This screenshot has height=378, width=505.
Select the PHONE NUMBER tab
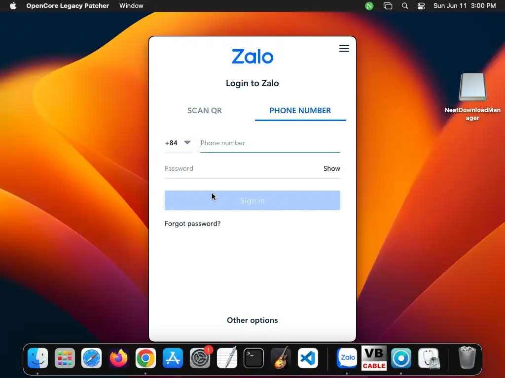coord(300,111)
